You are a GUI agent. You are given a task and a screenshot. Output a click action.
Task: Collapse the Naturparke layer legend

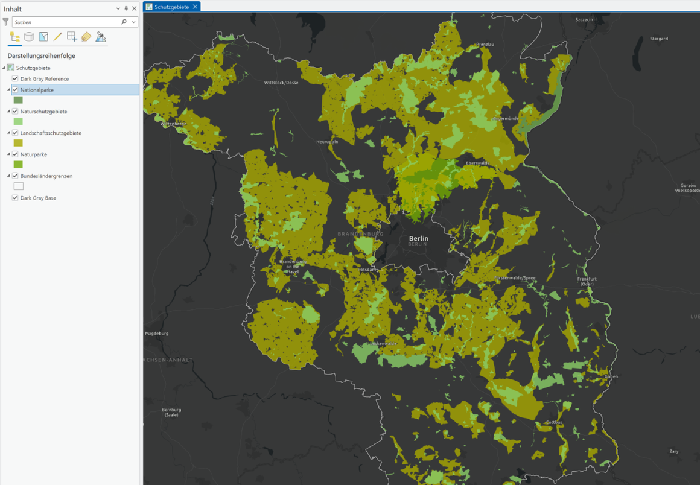click(8, 154)
